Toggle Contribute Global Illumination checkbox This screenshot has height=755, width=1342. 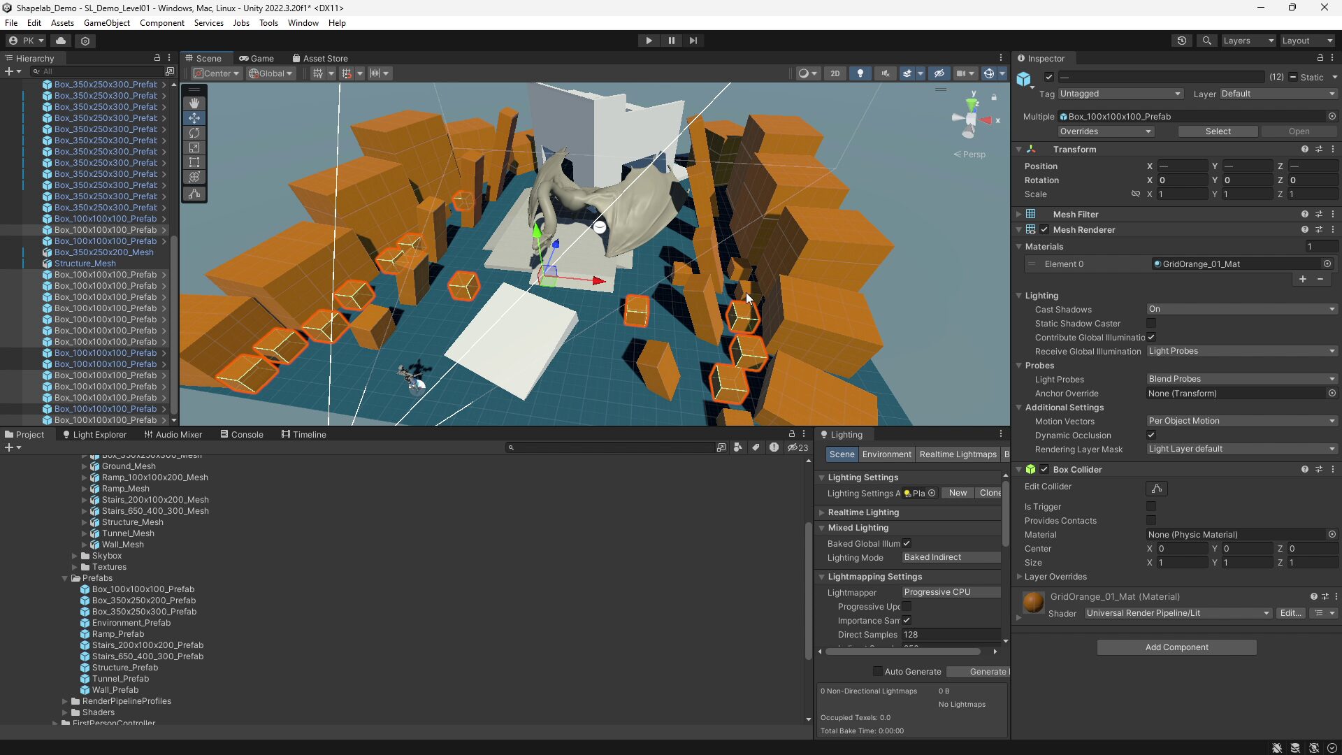1151,338
